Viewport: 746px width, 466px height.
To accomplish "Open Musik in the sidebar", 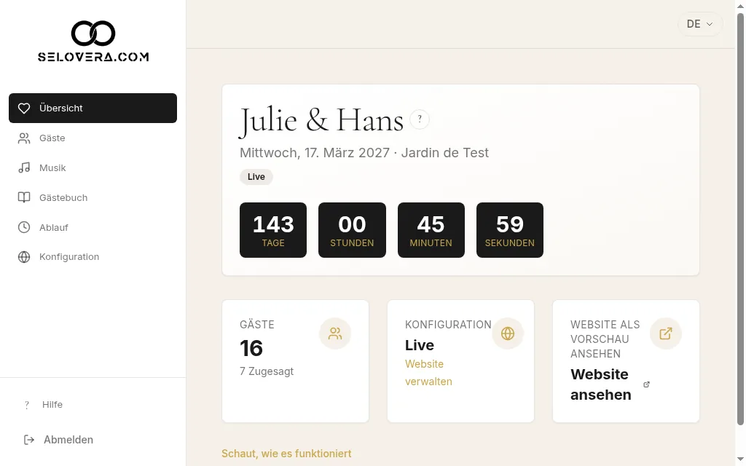I will tap(93, 168).
